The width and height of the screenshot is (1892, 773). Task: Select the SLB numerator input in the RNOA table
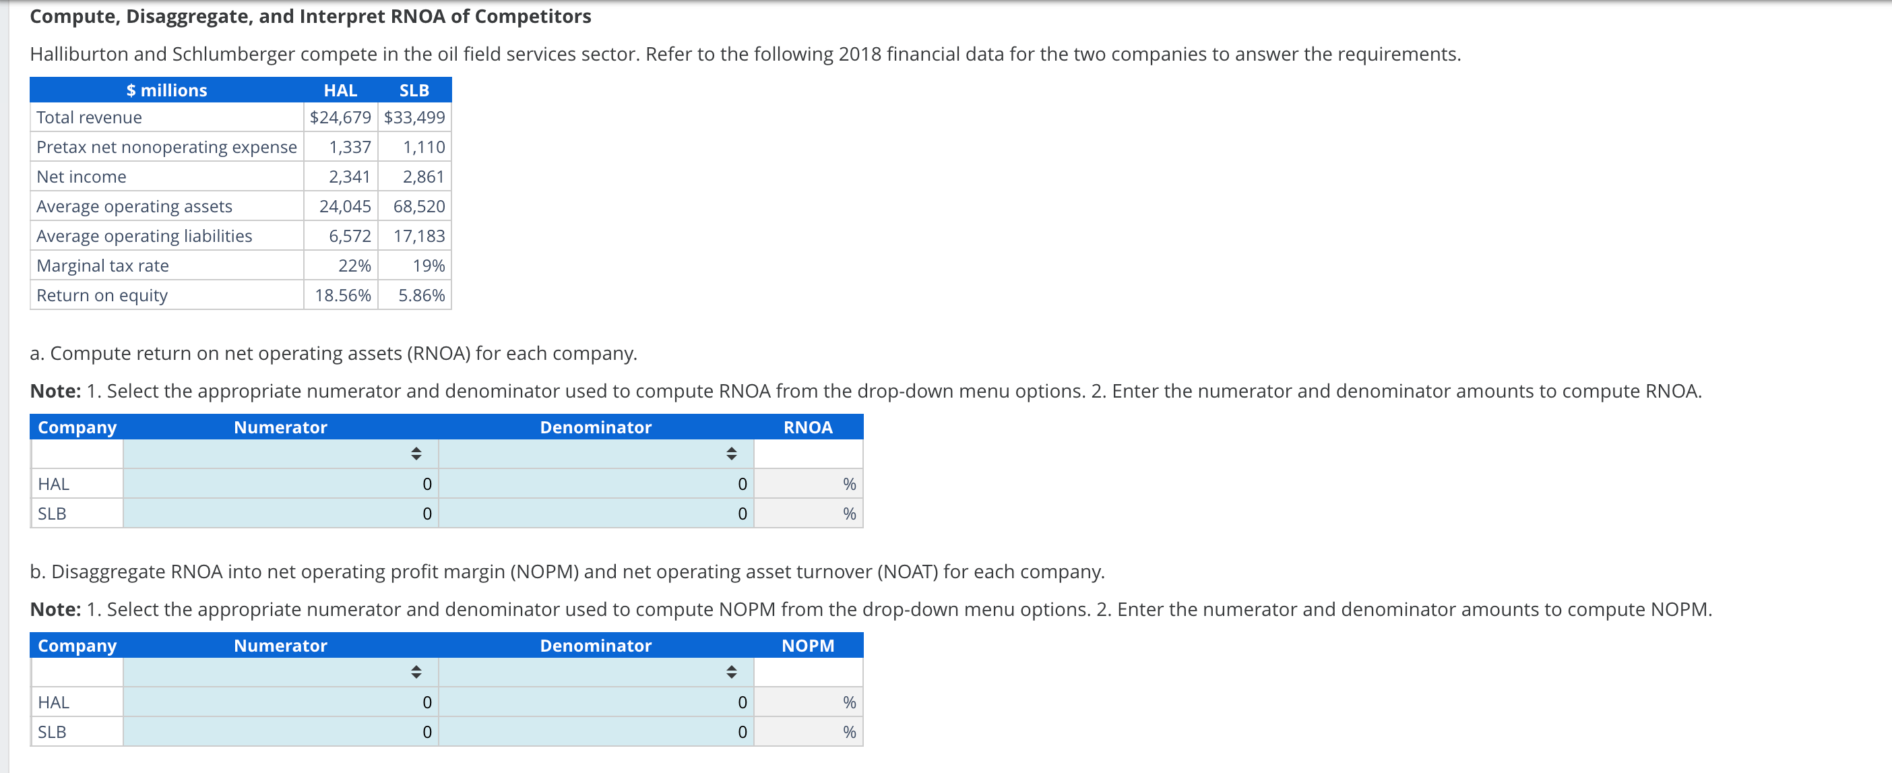click(279, 514)
